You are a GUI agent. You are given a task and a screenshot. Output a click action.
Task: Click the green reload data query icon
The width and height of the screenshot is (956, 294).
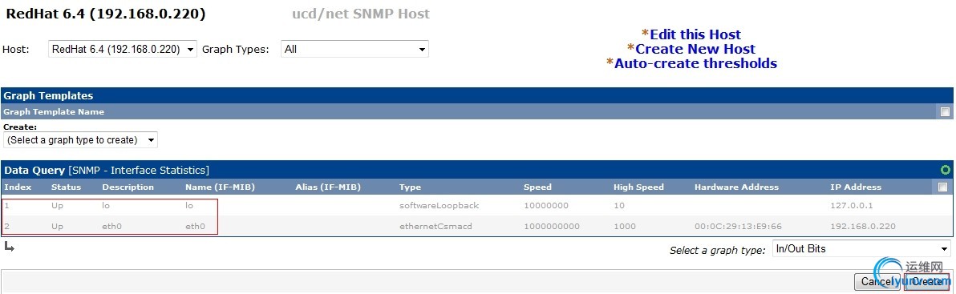tap(946, 170)
